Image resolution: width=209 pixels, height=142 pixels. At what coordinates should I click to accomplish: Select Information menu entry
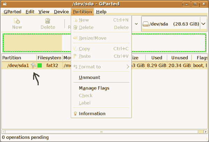101,113
